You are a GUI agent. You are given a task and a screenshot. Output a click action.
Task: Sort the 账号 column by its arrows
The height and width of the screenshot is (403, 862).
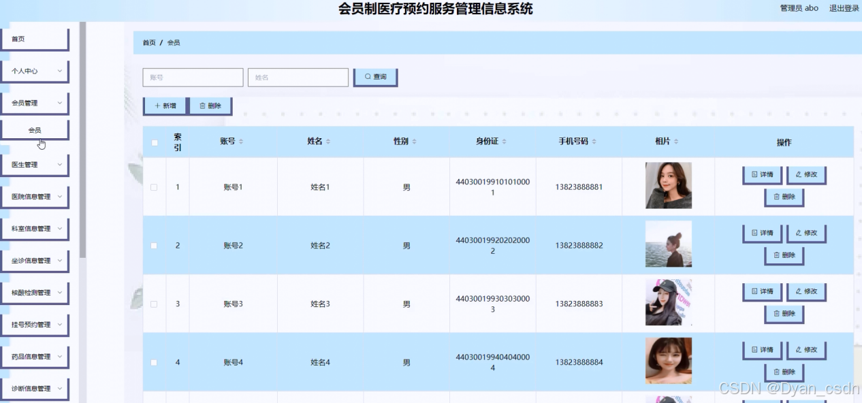tap(241, 142)
